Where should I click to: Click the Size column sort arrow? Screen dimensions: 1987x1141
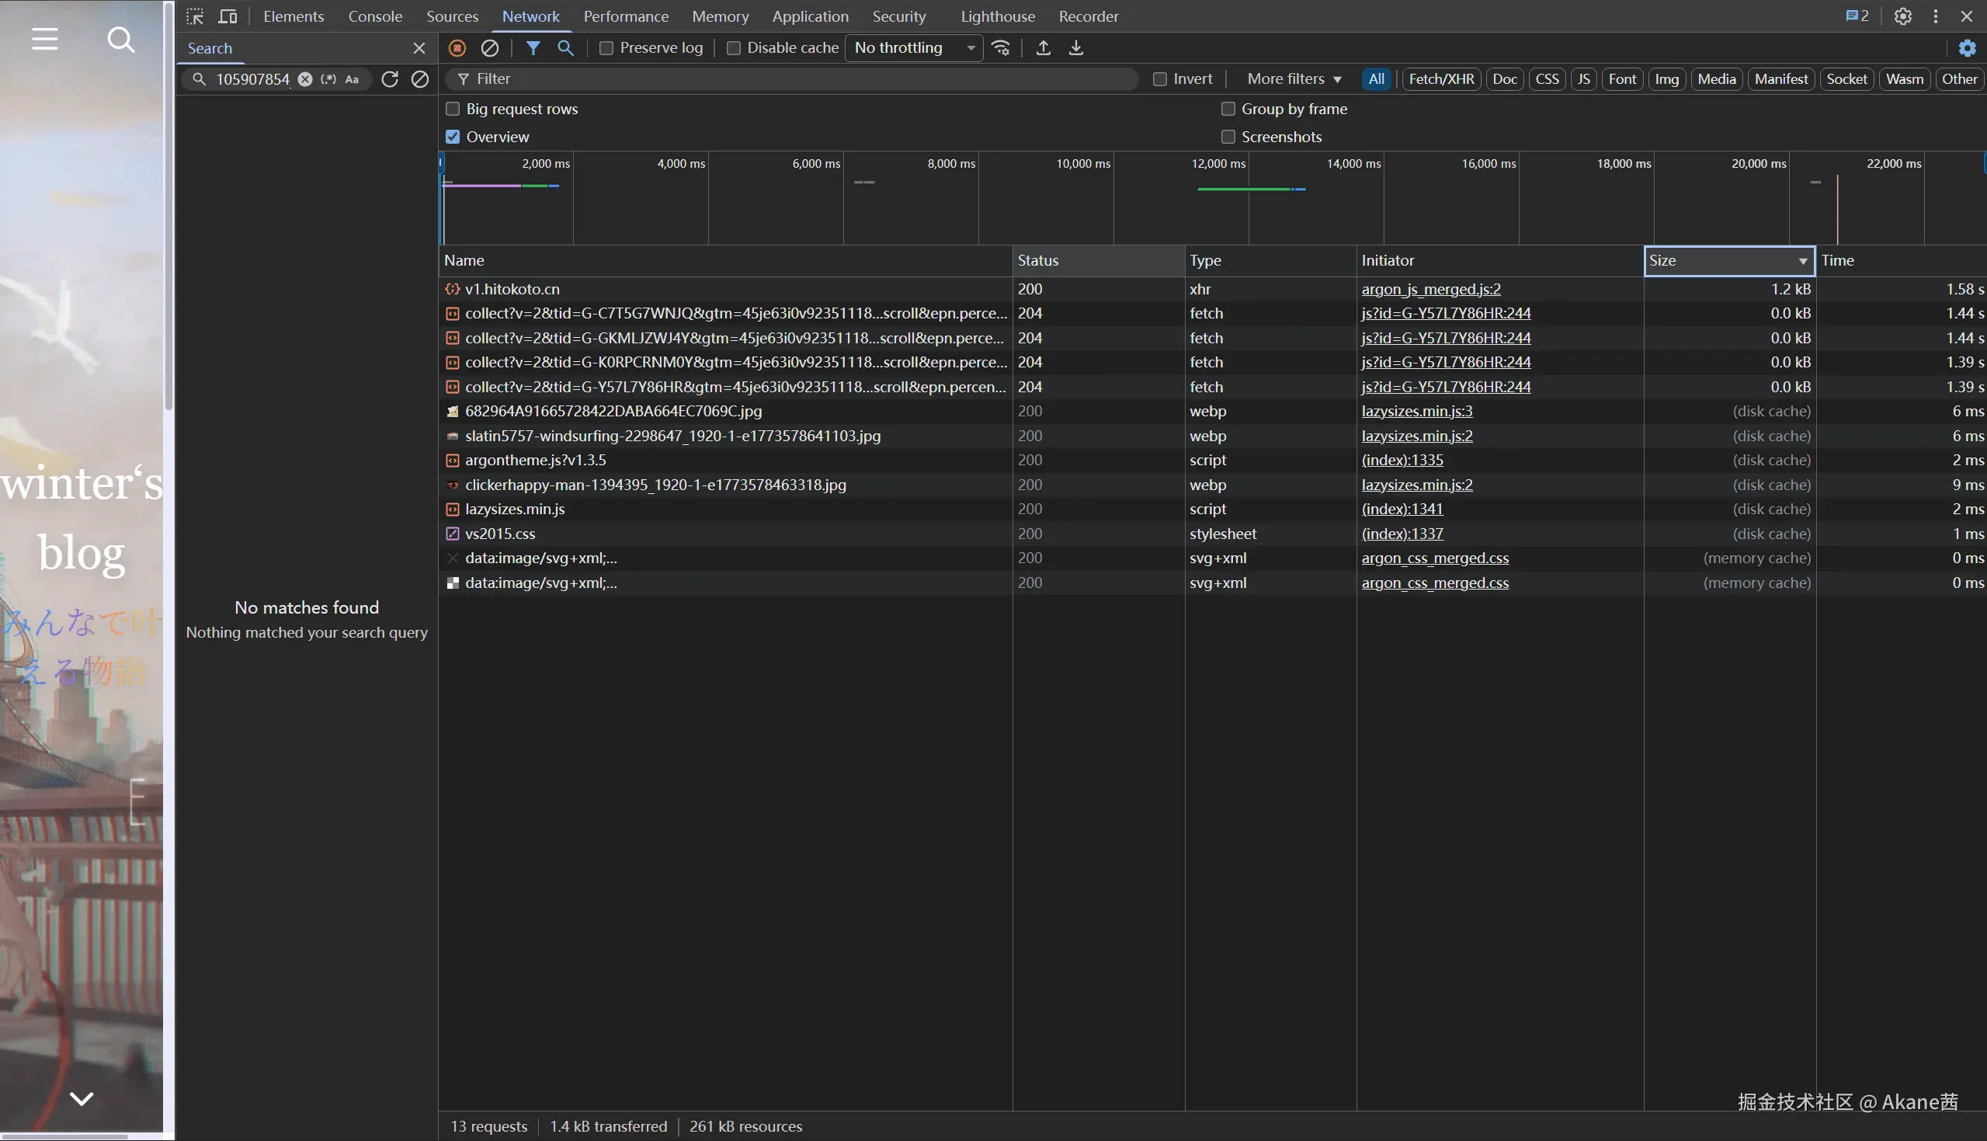click(1802, 261)
